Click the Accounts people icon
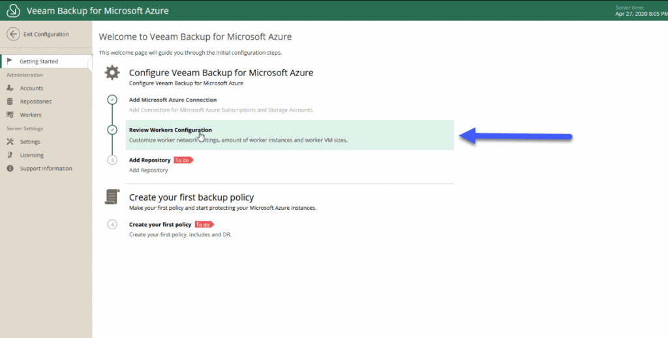Screen dimensions: 668x338 click(x=10, y=88)
